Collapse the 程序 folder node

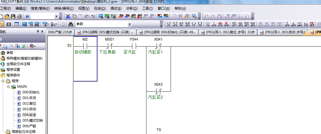[x=3, y=81]
